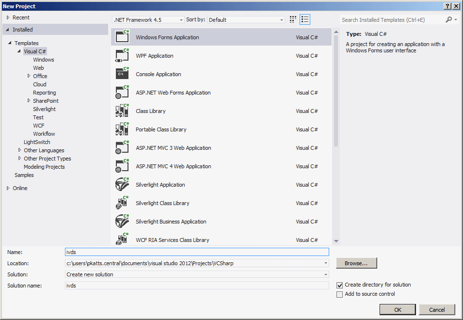Click the search magnifier icon
The height and width of the screenshot is (320, 463).
pos(449,19)
